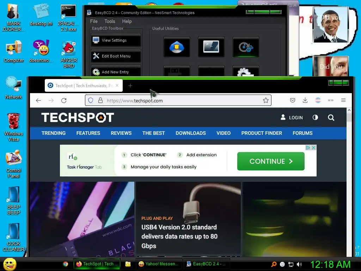Screen dimensions: 361x271
Task: Click the TechSpot search magnifier icon
Action: coord(331,118)
